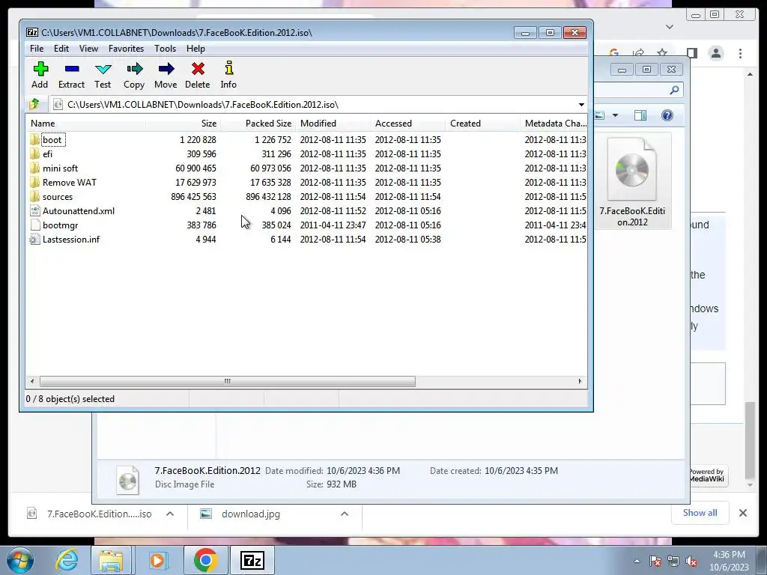Sort by the Packed Size column
767x575 pixels.
[258, 124]
